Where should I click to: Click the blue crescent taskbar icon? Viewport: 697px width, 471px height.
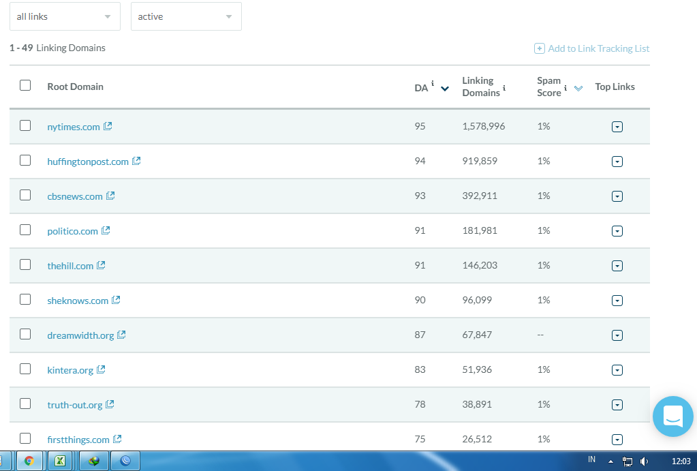(x=125, y=461)
